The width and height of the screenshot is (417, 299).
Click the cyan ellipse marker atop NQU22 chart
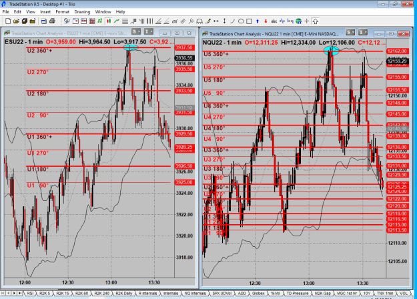[331, 50]
